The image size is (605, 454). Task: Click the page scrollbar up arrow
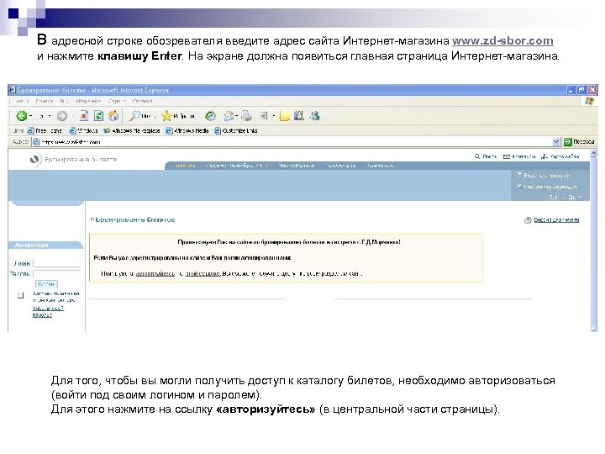pyautogui.click(x=593, y=154)
